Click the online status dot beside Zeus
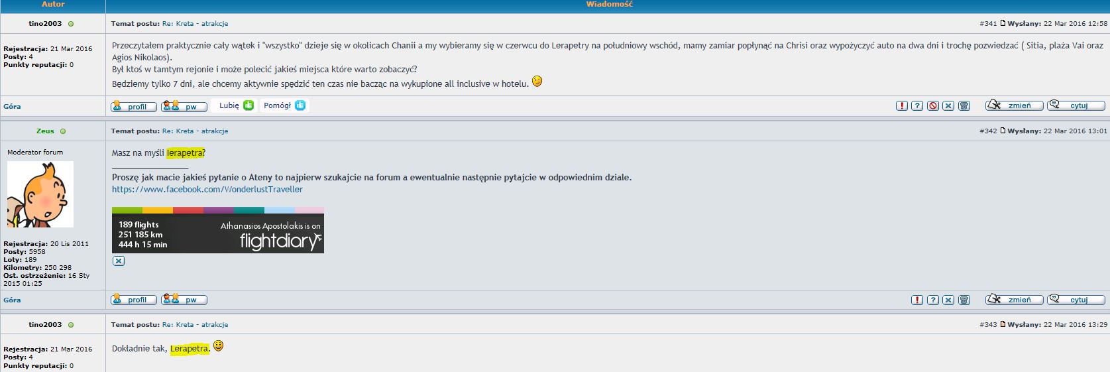Image resolution: width=1110 pixels, height=372 pixels. pyautogui.click(x=63, y=131)
